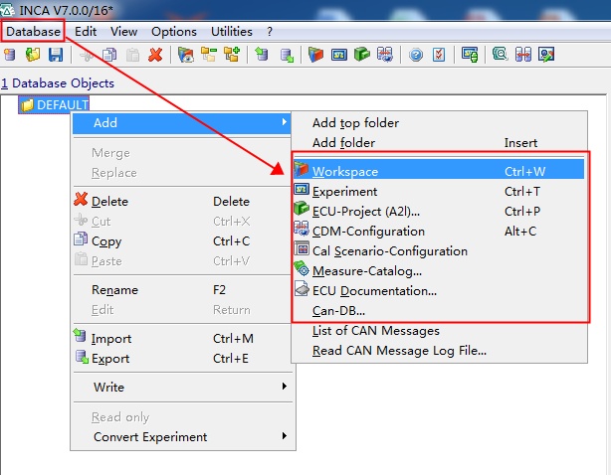Click the greyed Cut scissors toolbar icon
This screenshot has width=611, height=475.
(87, 55)
